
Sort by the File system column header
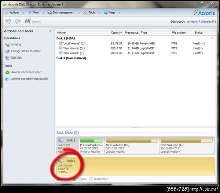(x=182, y=33)
